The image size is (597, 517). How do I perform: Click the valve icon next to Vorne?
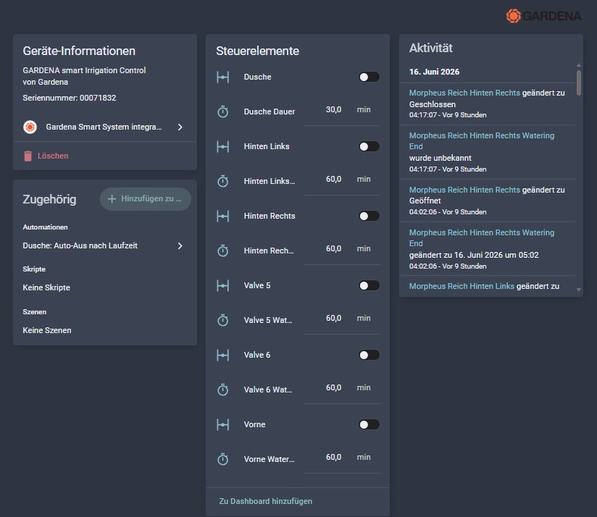(222, 424)
